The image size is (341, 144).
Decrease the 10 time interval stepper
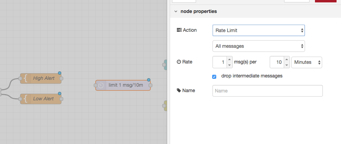(x=287, y=65)
